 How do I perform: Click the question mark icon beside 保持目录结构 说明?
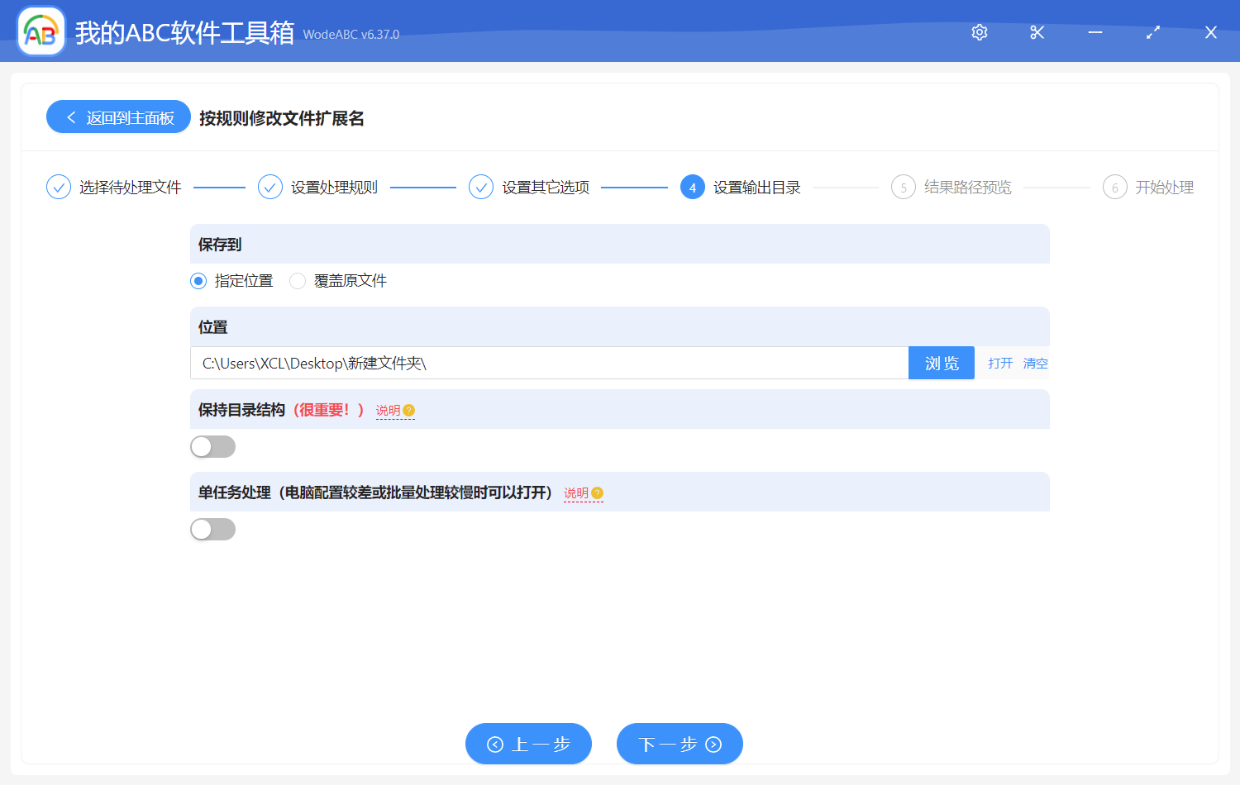click(x=409, y=411)
